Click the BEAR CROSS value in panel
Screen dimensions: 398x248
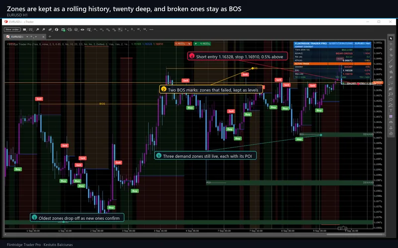click(344, 54)
